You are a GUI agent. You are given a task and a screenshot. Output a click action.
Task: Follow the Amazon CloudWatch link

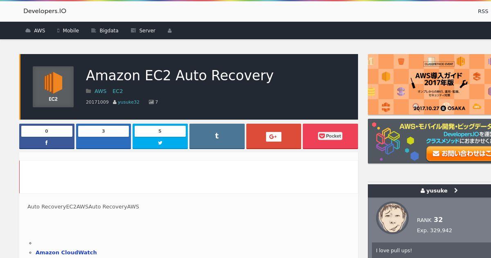66,252
